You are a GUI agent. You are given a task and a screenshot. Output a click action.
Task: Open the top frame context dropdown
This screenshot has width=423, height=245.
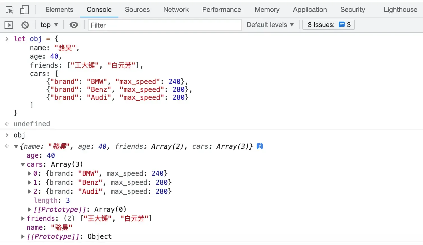[x=49, y=25]
